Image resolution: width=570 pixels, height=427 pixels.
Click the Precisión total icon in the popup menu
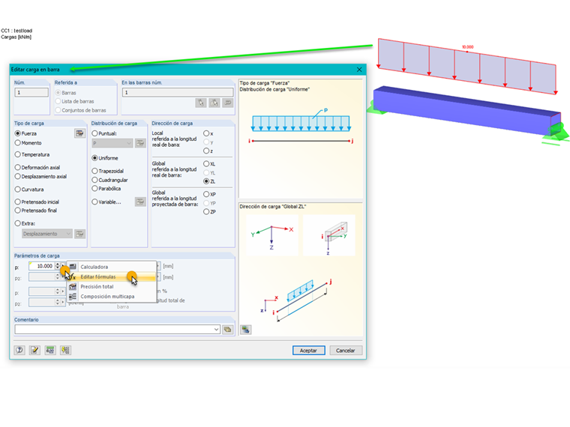point(73,286)
